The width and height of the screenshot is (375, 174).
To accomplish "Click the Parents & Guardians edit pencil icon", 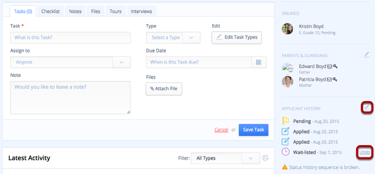I will (x=367, y=55).
